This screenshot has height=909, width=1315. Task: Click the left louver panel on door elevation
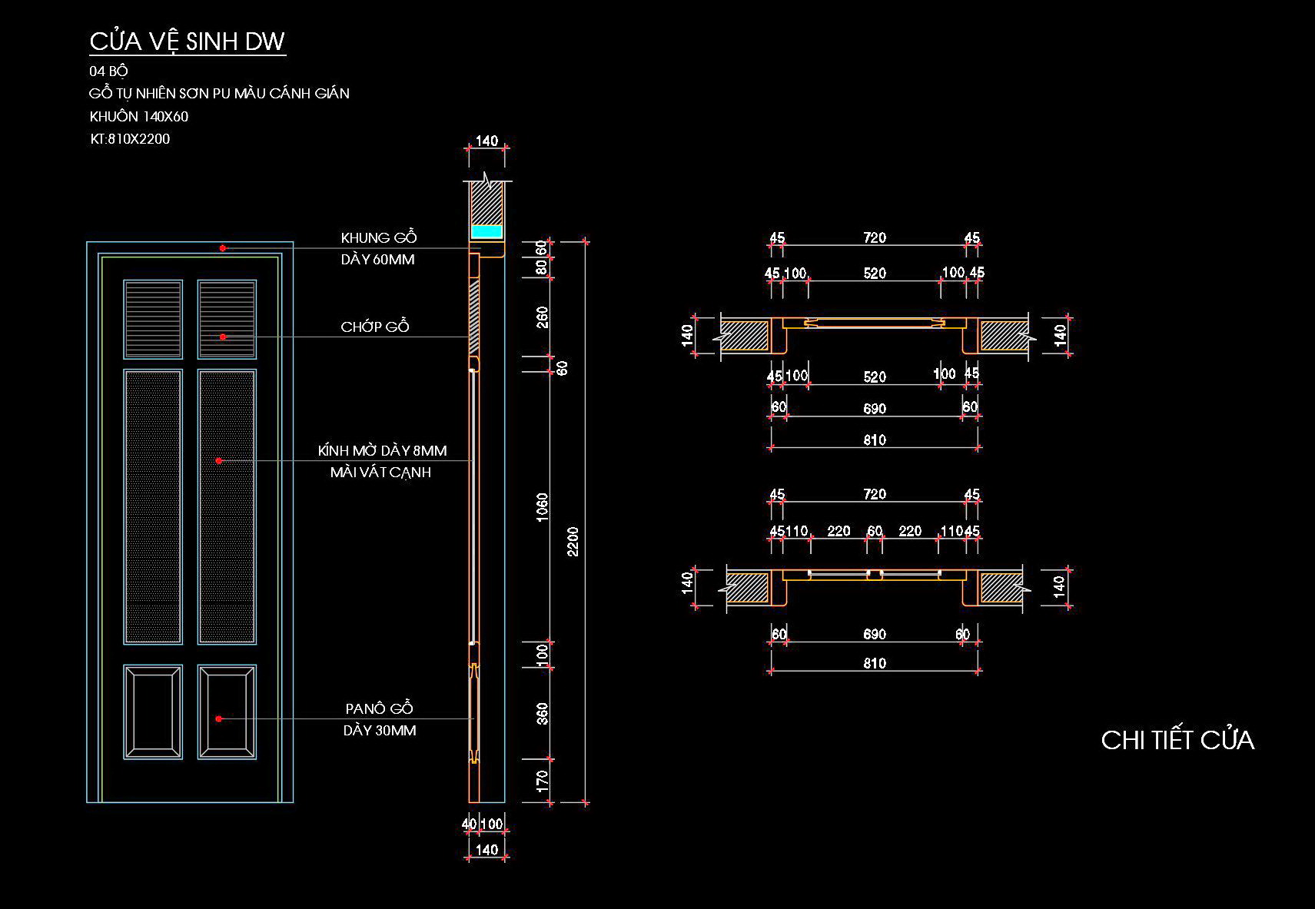point(153,319)
